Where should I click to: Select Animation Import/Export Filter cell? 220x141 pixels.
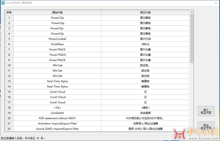pos(57,124)
